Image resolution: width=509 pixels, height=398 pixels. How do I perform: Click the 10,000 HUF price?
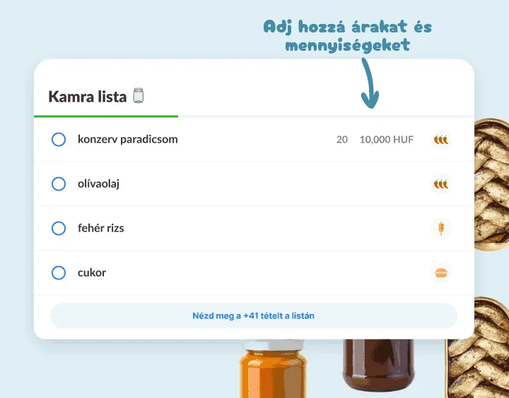(x=386, y=140)
